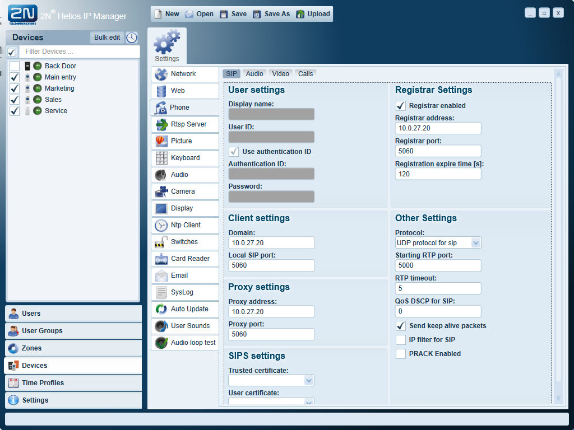Click the Domain field

pyautogui.click(x=271, y=243)
